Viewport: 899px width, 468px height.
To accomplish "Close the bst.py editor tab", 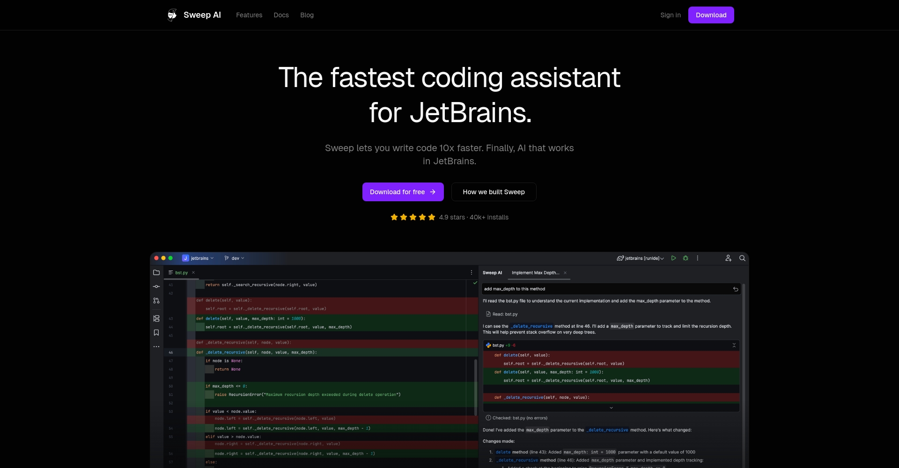I will click(x=193, y=273).
